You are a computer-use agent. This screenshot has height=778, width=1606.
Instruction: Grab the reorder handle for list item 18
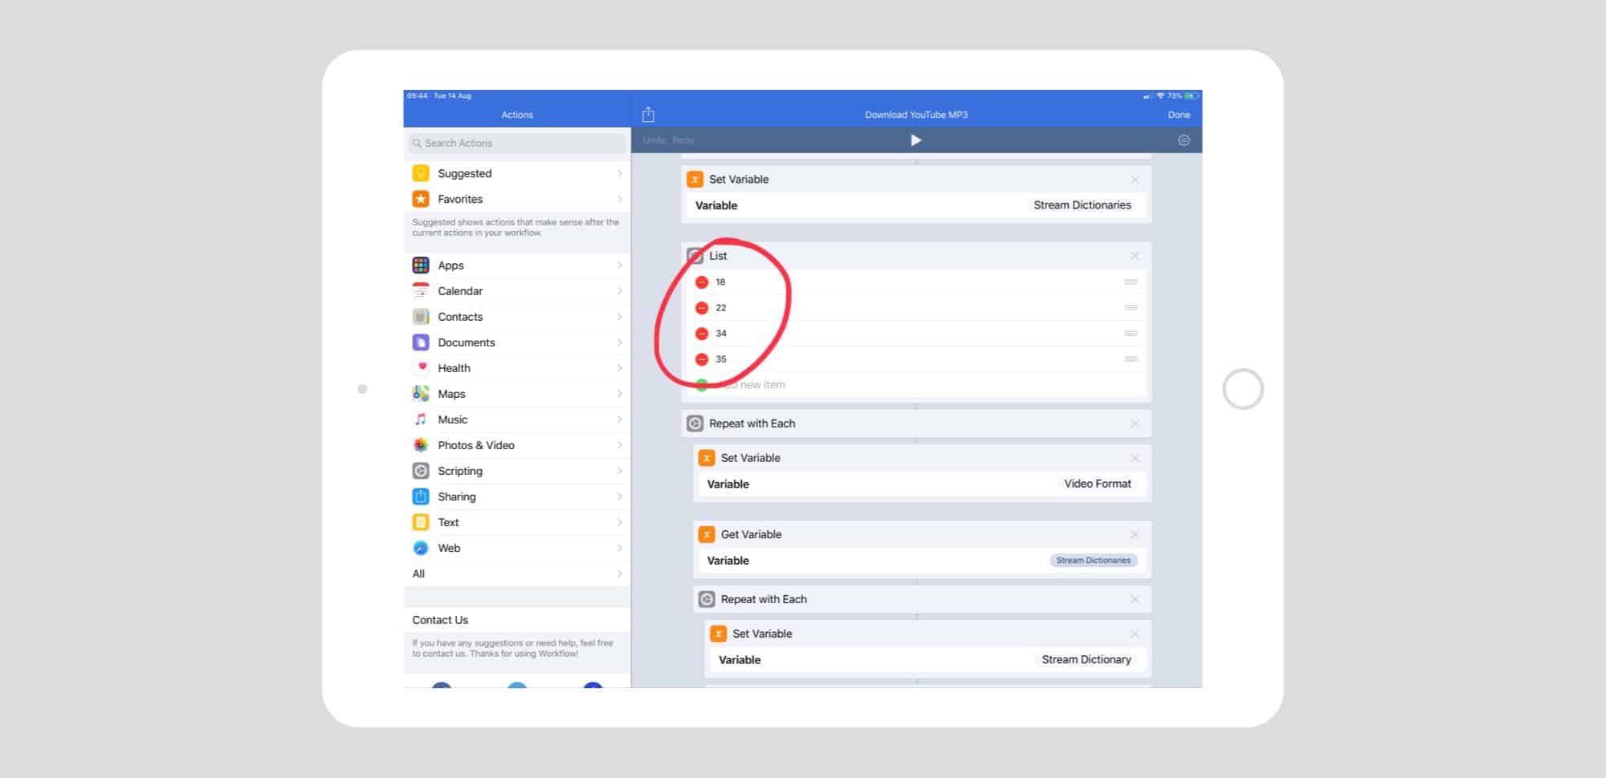1131,282
